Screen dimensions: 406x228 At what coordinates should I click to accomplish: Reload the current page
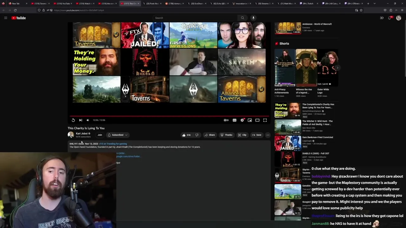tap(15, 10)
